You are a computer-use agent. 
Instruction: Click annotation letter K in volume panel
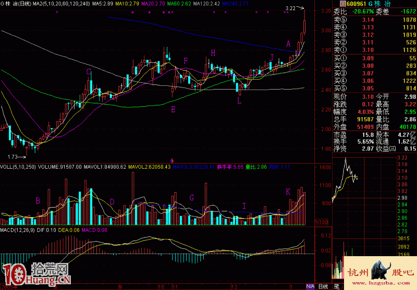[288, 192]
